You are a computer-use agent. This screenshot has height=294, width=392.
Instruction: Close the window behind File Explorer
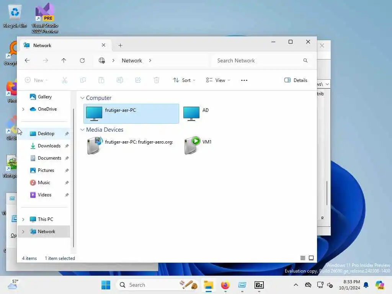322,46
